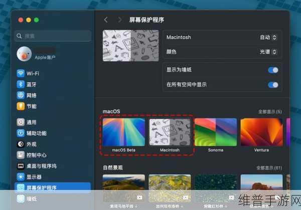
Task: Click the Apple账户 label
Action: pos(45,57)
